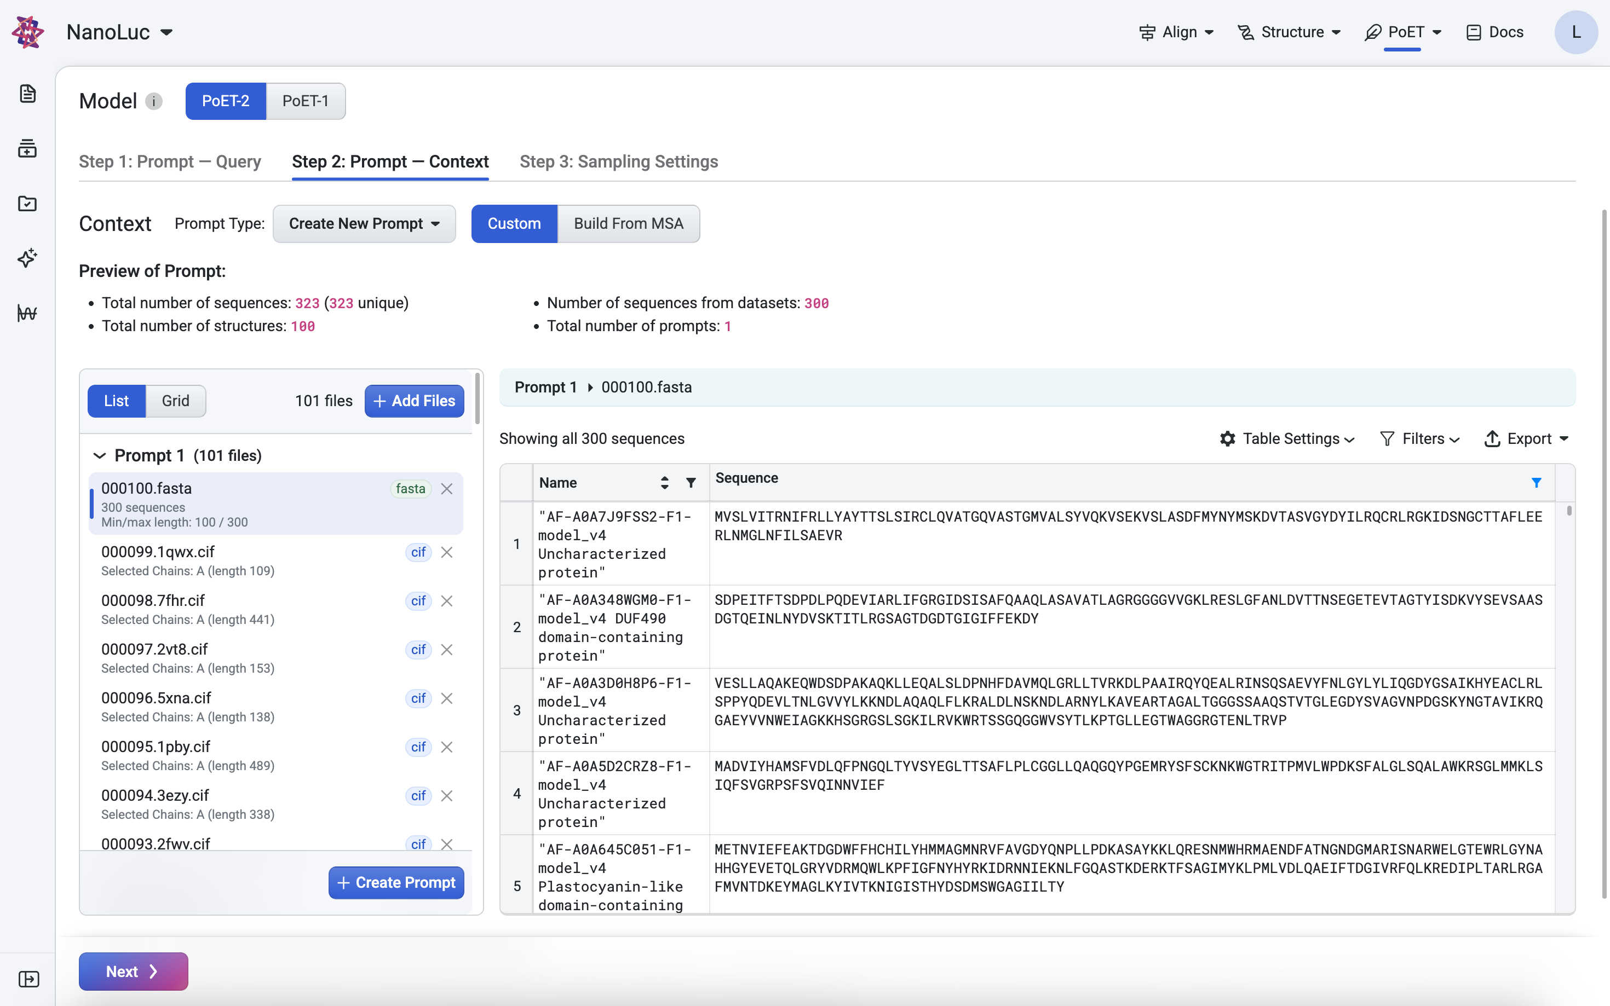Remove 000097.2vt8.cif file
The image size is (1610, 1006).
point(447,649)
